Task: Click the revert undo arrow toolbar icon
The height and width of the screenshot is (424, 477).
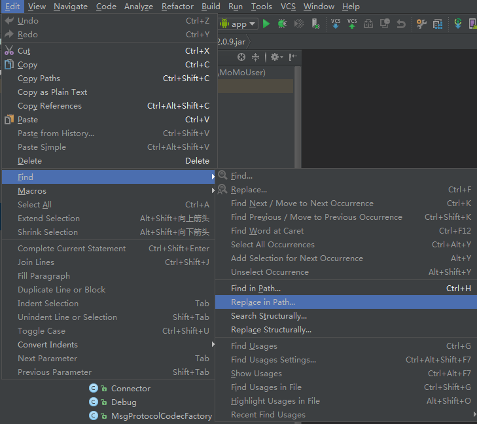Action: pos(401,24)
